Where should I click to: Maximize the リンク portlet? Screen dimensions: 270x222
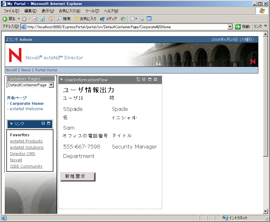click(49, 123)
